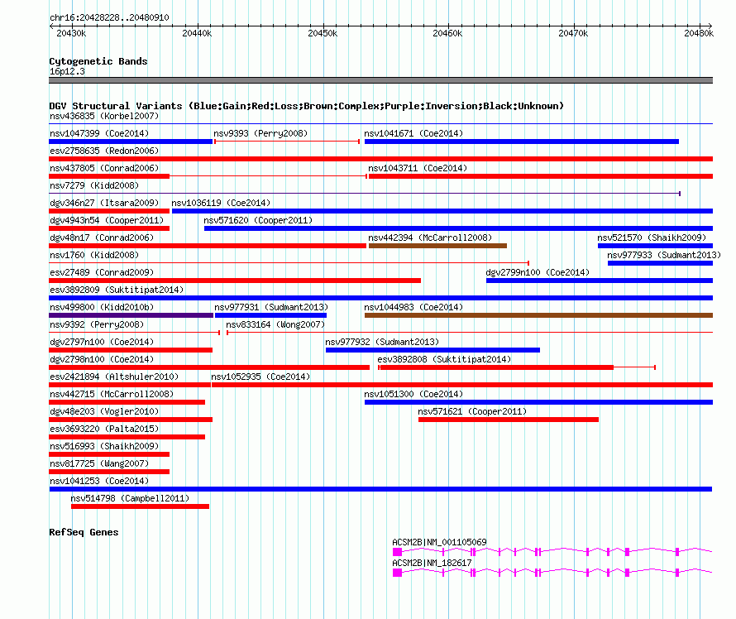The image size is (736, 619).
Task: Select the nsv7279 (Kidd2008) inversion label
Action: (x=94, y=185)
